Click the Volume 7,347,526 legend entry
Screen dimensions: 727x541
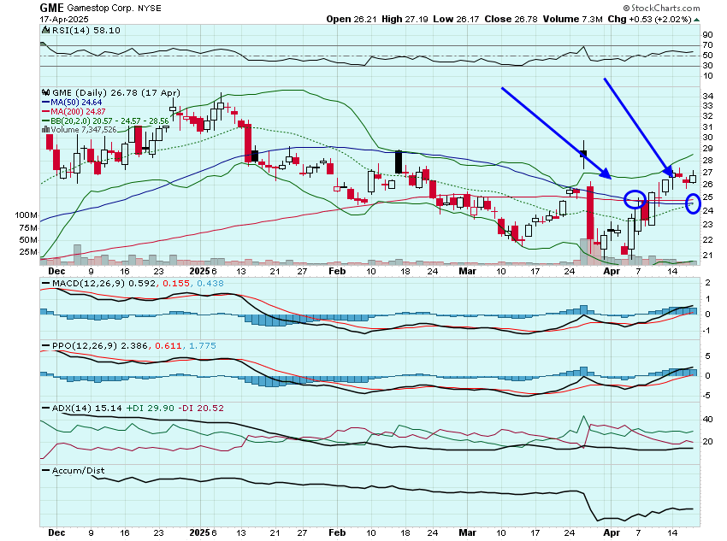[x=84, y=130]
